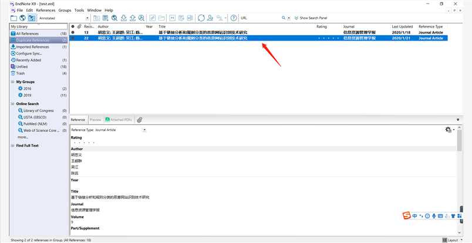Select Imported References group
Image resolution: width=472 pixels, height=243 pixels.
click(x=39, y=47)
